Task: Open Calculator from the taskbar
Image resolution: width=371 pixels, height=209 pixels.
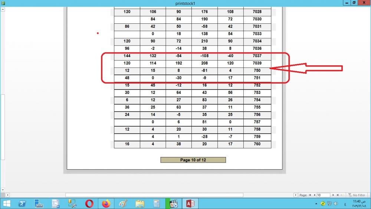Action: (156, 203)
